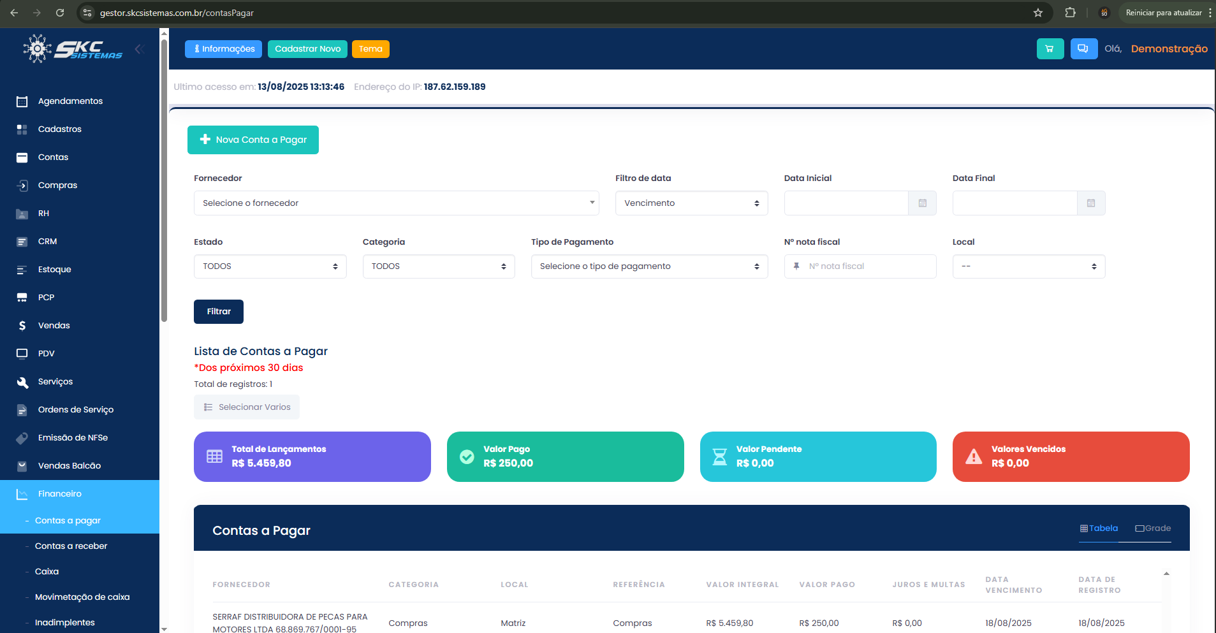Open the Data Inicial calendar picker icon
1216x633 pixels.
(x=922, y=203)
